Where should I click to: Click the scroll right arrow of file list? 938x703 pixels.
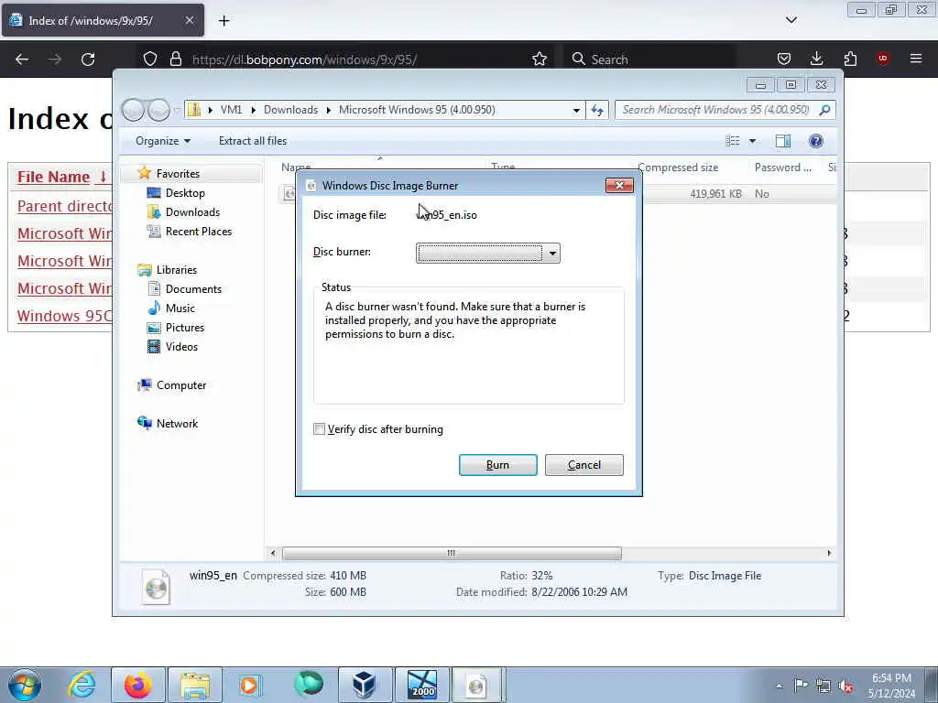click(829, 554)
